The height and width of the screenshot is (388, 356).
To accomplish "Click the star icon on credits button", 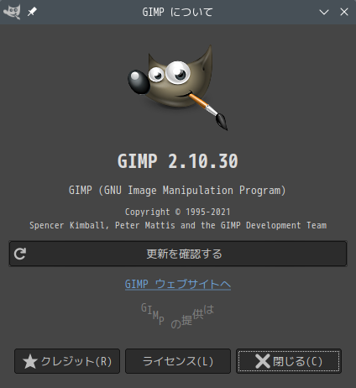I will point(30,361).
